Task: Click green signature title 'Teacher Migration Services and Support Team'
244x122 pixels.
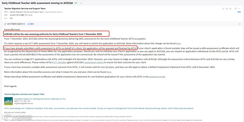Action: (24, 94)
